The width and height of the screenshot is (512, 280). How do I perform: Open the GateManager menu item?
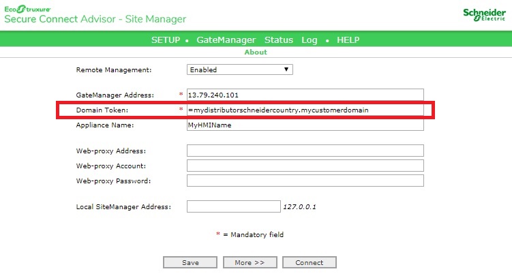(x=226, y=40)
